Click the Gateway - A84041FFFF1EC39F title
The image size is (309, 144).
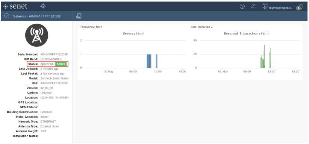(x=37, y=16)
